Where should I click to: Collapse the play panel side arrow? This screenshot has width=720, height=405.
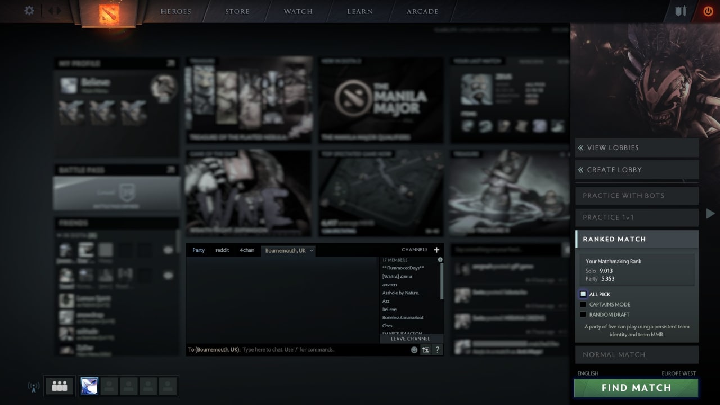[x=710, y=213]
